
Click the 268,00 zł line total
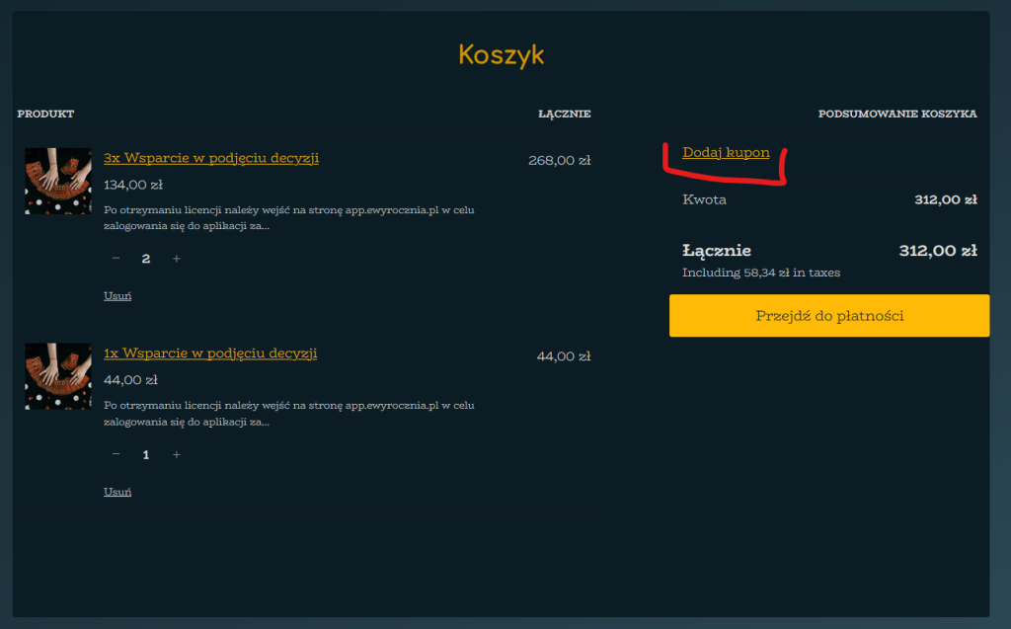point(559,160)
